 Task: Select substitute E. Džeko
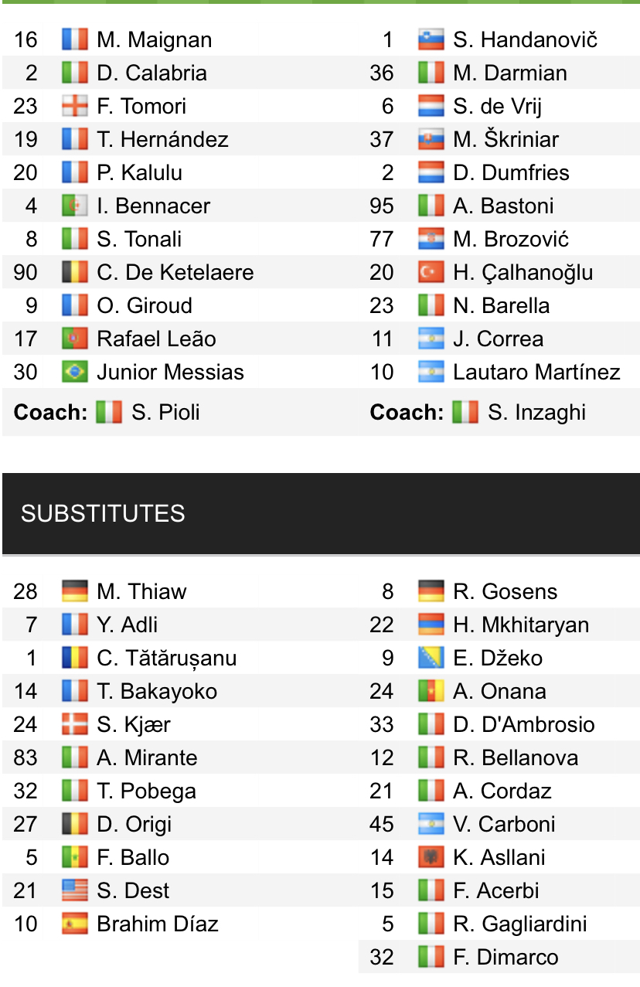(x=498, y=658)
